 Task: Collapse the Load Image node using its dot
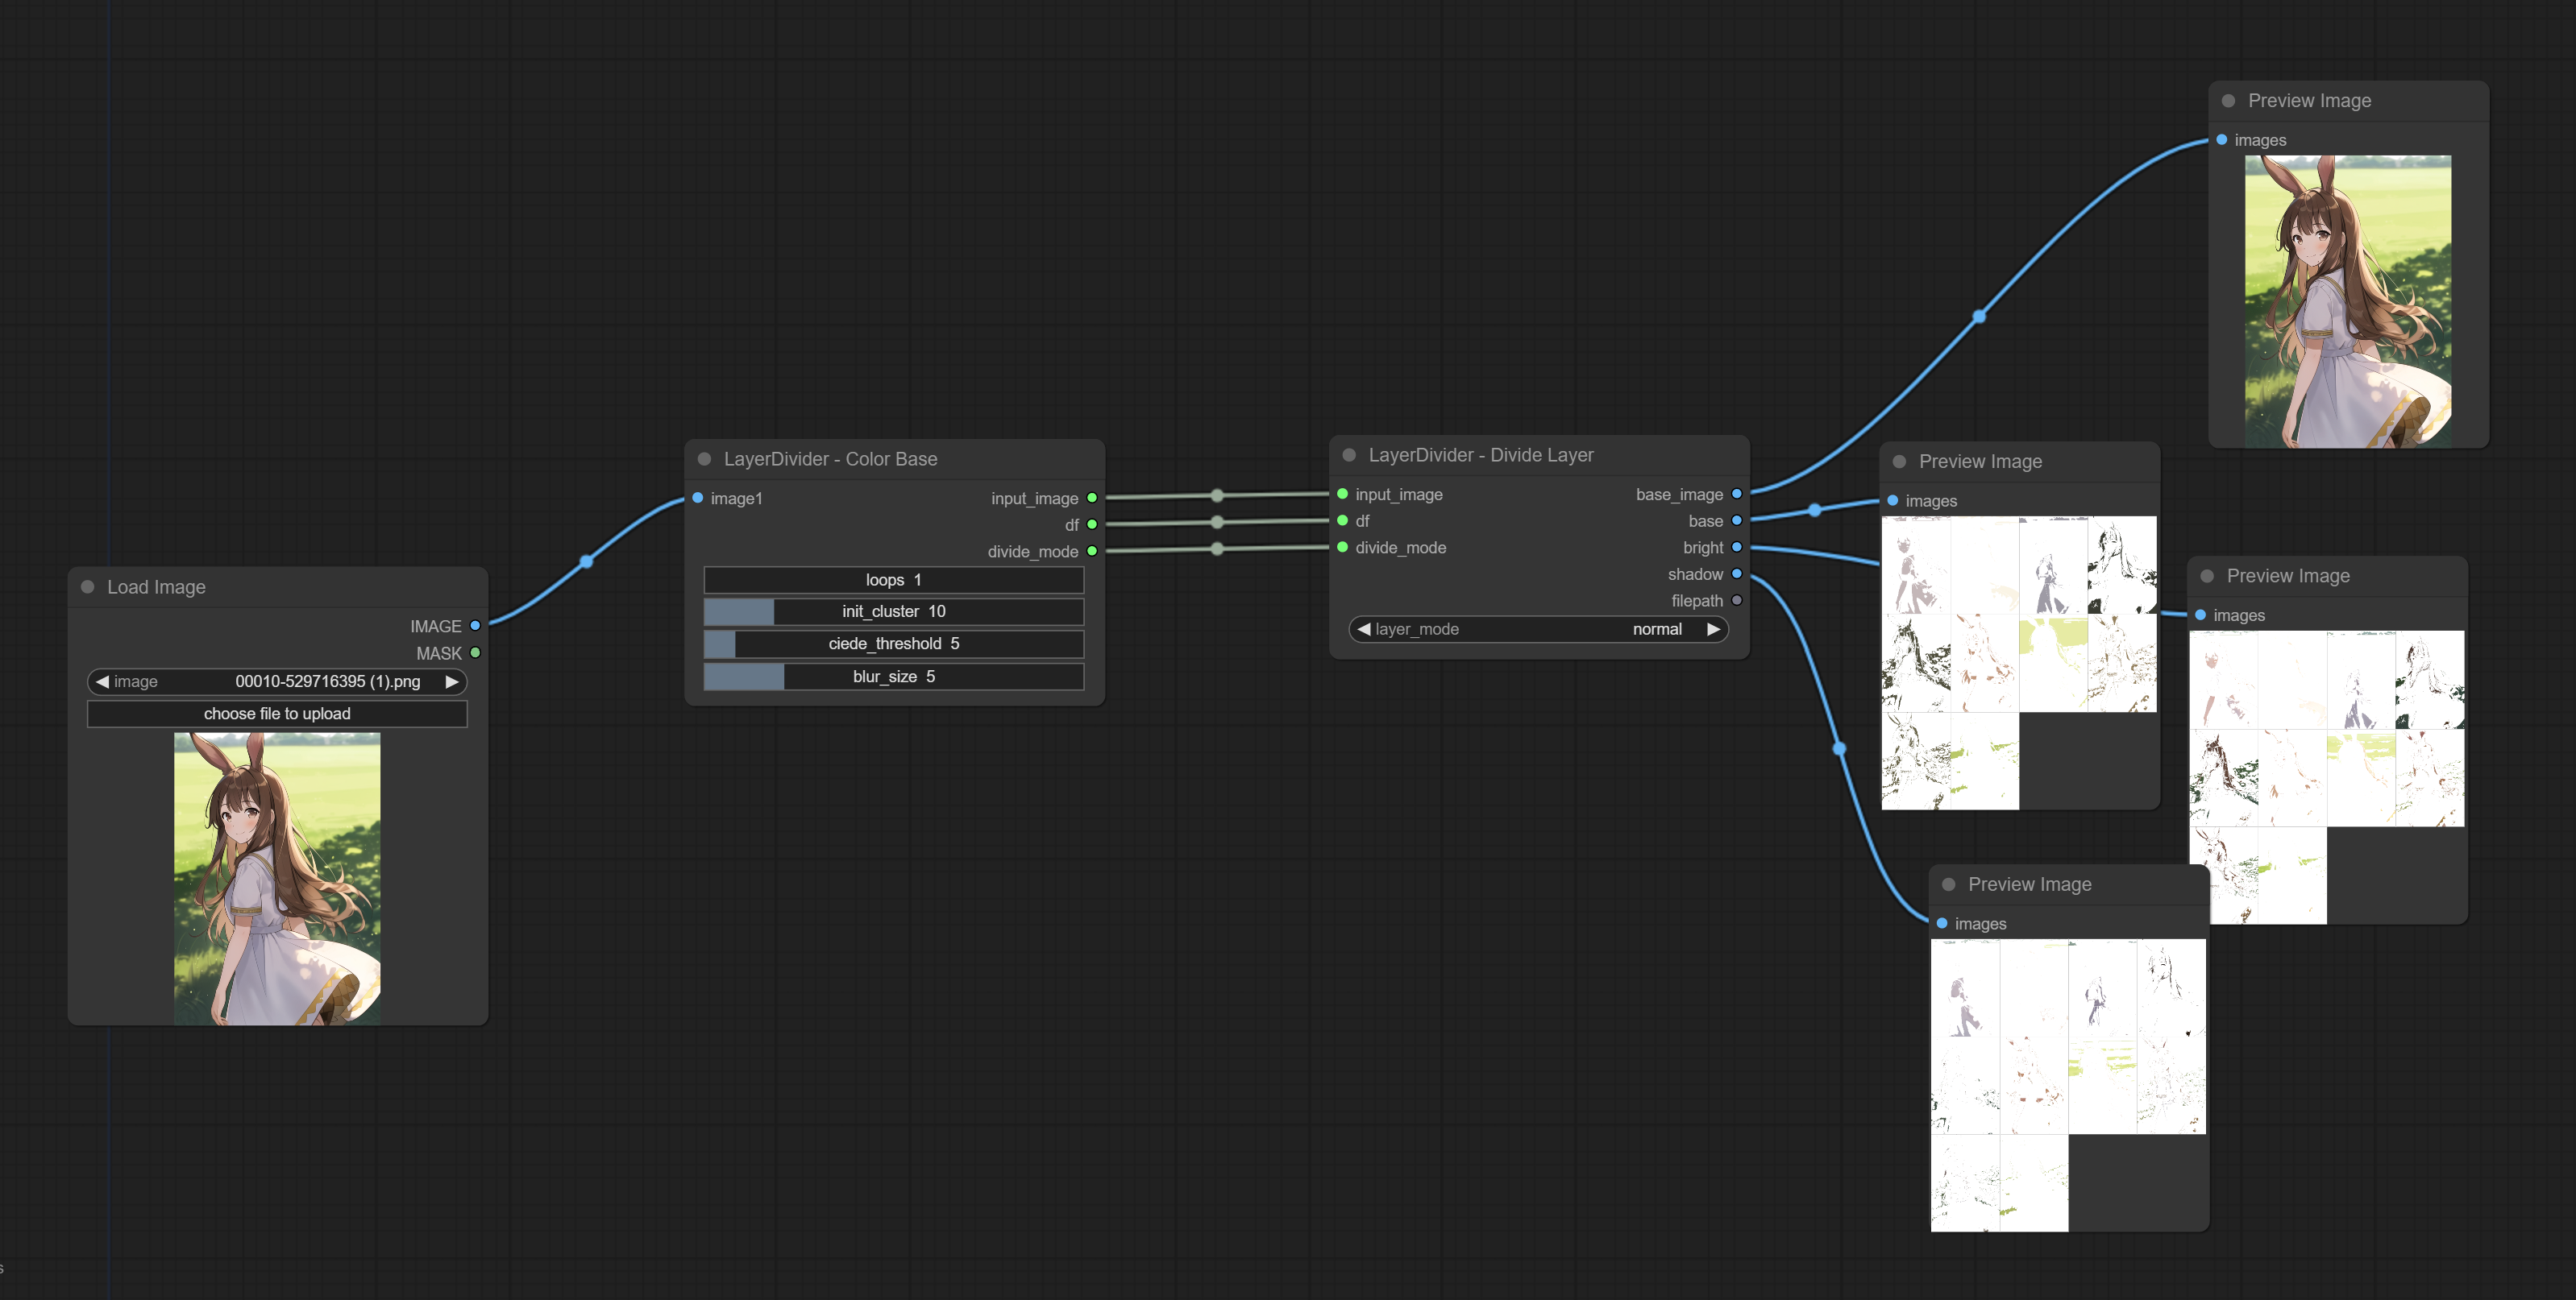88,586
